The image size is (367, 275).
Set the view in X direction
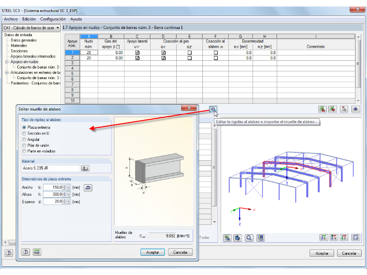324,237
